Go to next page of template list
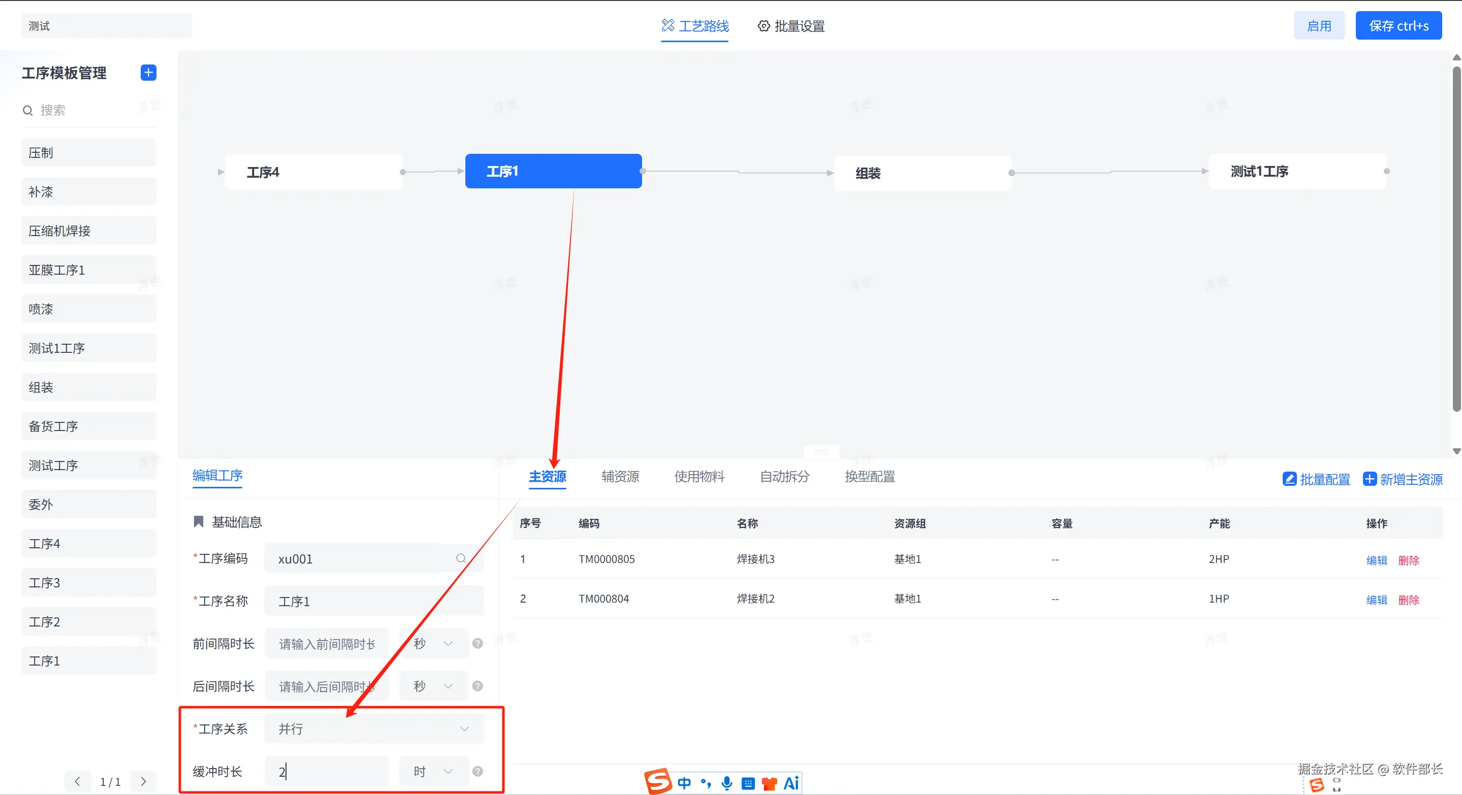The height and width of the screenshot is (795, 1462). 143,781
